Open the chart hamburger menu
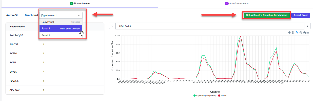Screen dimensions: 313x101 [308, 33]
